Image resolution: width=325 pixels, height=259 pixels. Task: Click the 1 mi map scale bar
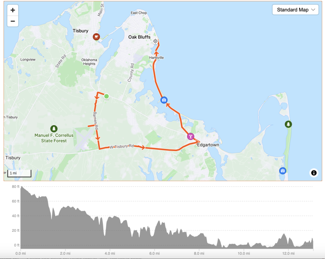[x=19, y=174]
